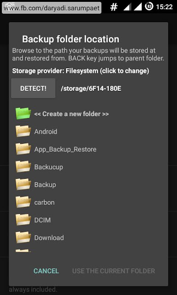Select the Android folder name
This screenshot has width=177, height=295.
point(46,131)
